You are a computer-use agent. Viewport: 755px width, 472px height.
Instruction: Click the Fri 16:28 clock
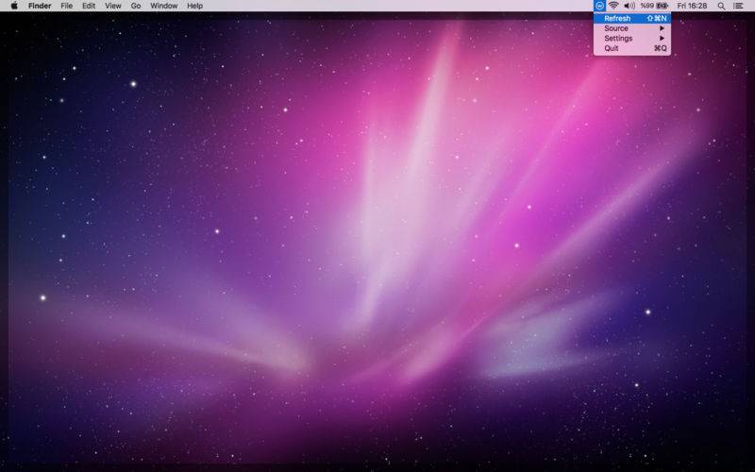(x=692, y=6)
